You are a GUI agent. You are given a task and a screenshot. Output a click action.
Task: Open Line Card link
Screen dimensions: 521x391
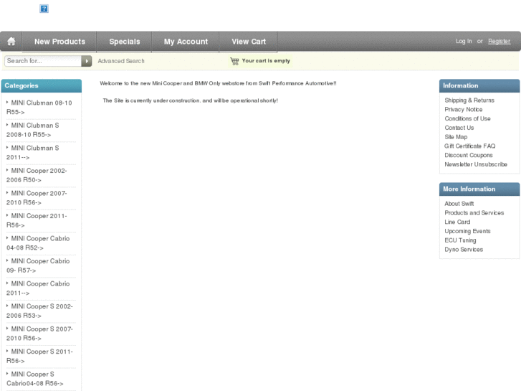pos(457,222)
